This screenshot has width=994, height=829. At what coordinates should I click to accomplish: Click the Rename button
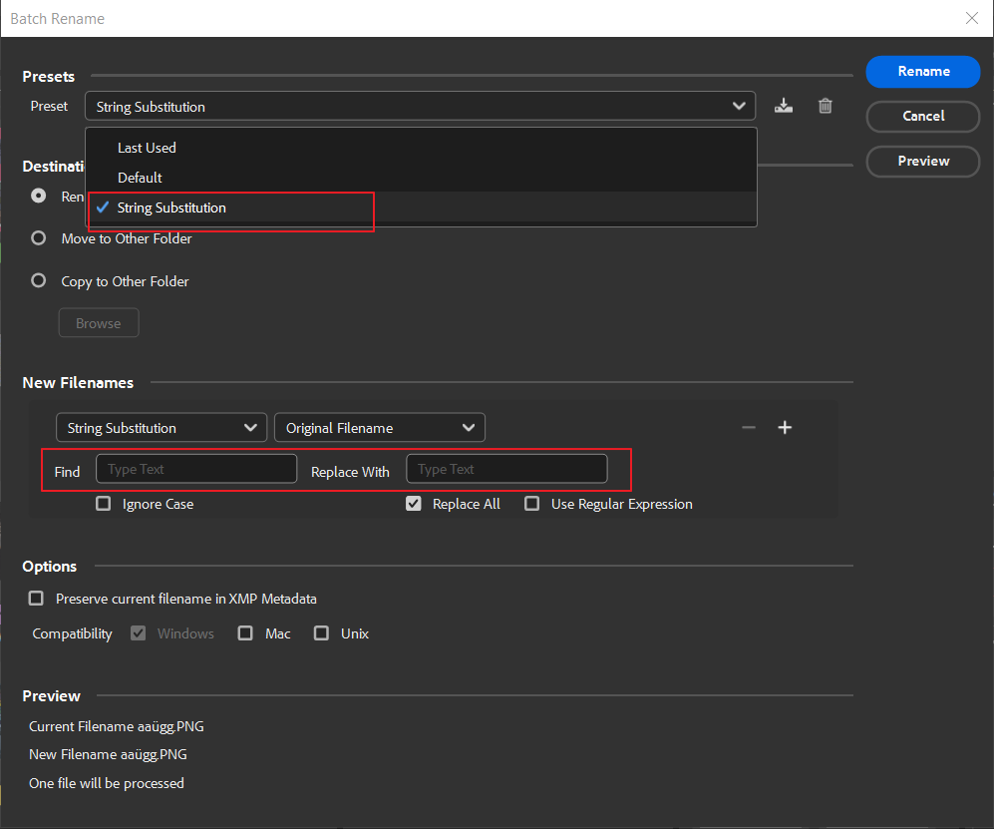922,71
